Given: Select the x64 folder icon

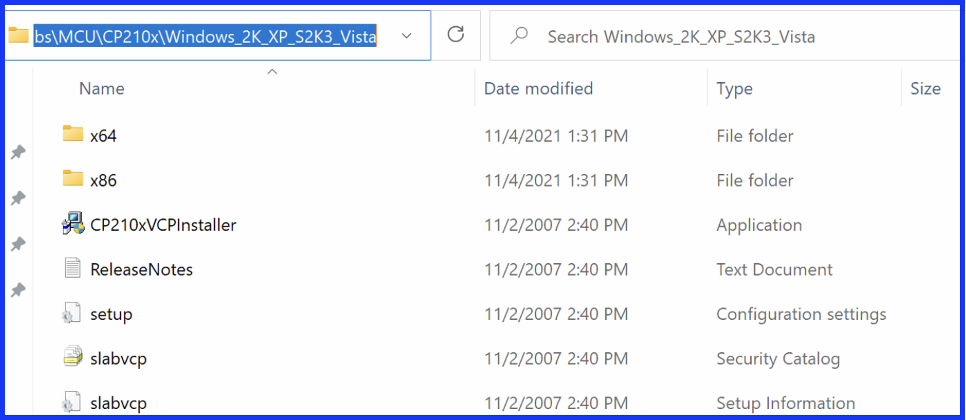Looking at the screenshot, I should 73,134.
